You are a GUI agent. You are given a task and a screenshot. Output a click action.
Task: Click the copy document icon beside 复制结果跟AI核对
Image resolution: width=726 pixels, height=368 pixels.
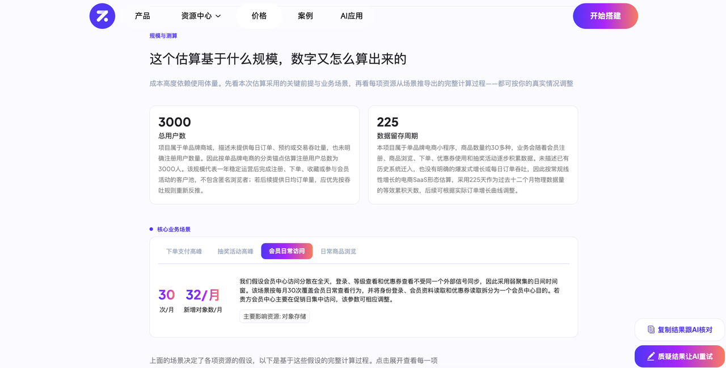coord(651,329)
